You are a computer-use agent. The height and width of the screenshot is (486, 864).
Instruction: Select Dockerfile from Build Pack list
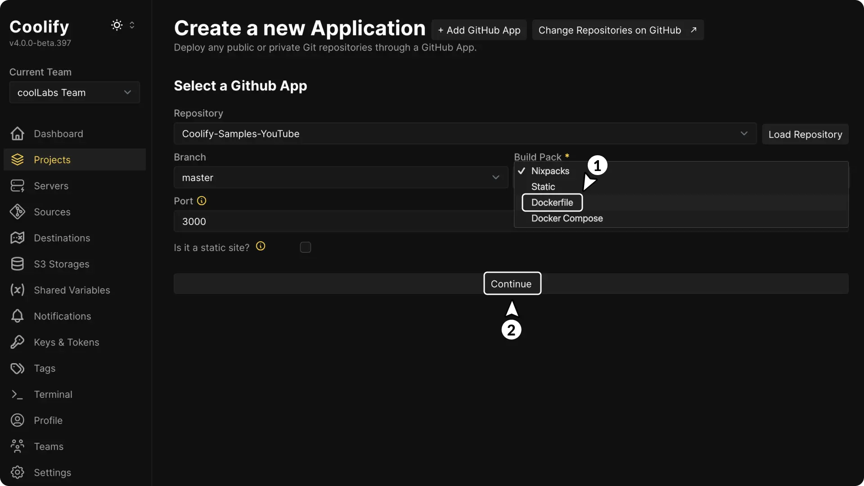(552, 202)
